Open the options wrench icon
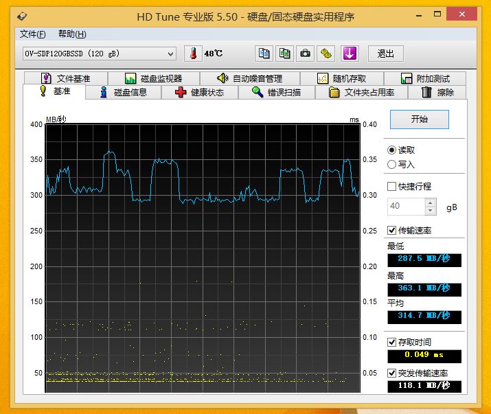This screenshot has height=414, width=491. pos(326,54)
